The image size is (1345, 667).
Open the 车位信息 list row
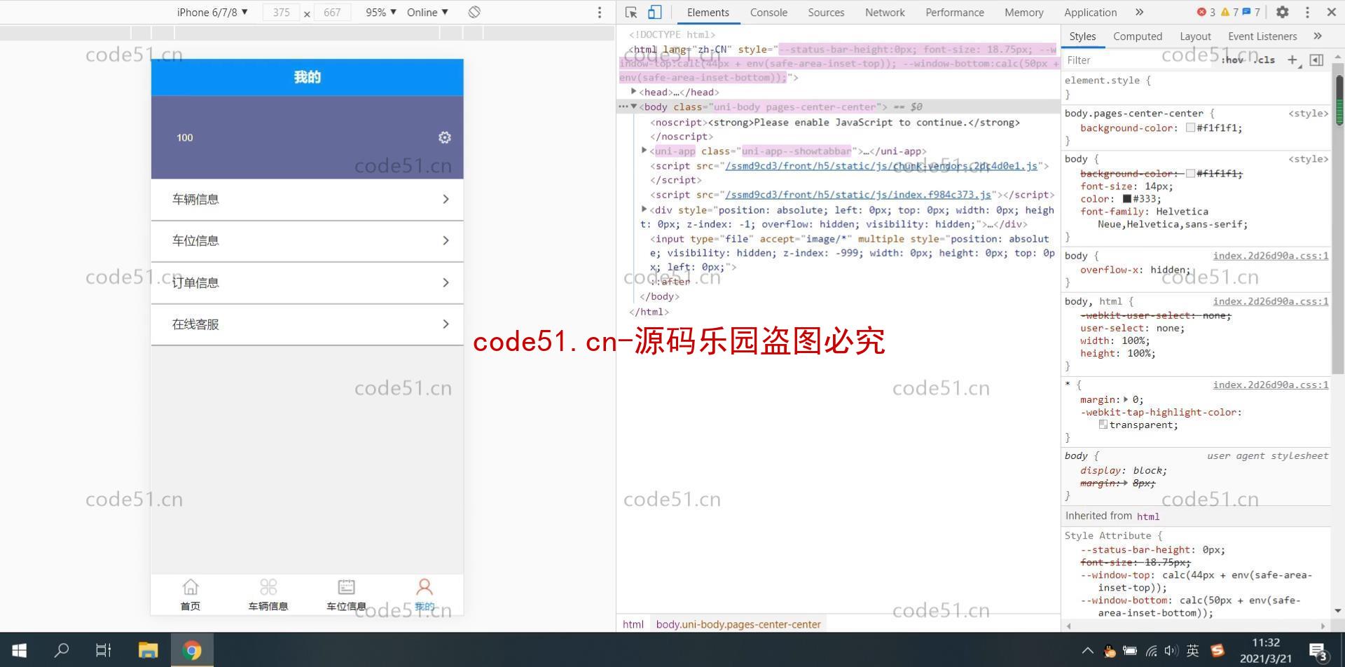click(x=308, y=241)
